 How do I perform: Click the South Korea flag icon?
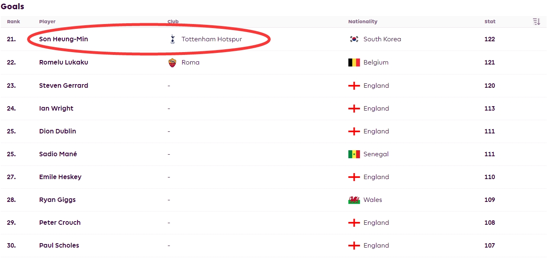pos(354,39)
